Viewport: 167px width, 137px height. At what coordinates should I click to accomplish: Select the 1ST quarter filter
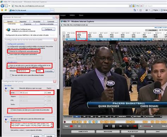[x=84, y=117]
